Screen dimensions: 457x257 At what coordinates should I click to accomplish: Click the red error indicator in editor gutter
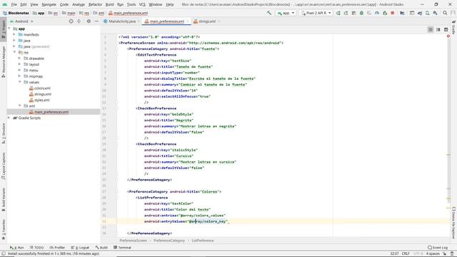pyautogui.click(x=448, y=36)
